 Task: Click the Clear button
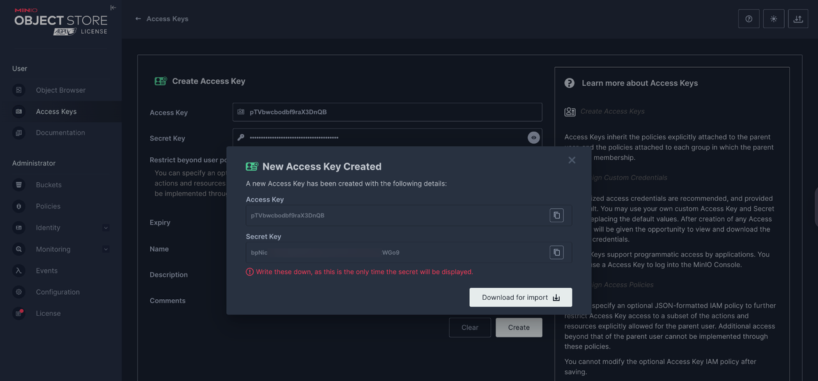coord(470,327)
